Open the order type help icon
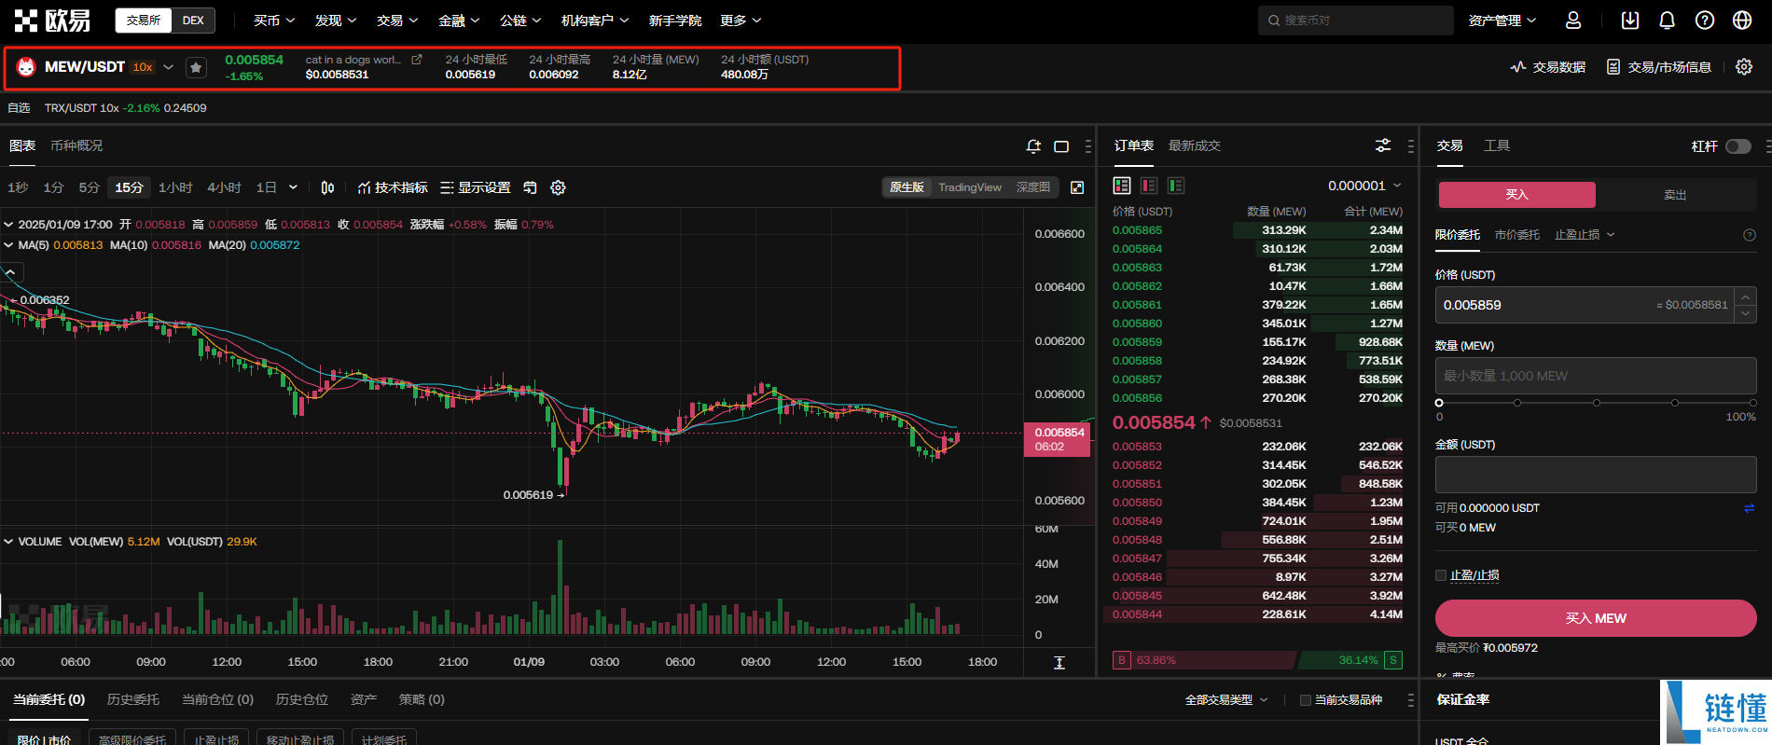This screenshot has width=1772, height=745. (x=1750, y=235)
